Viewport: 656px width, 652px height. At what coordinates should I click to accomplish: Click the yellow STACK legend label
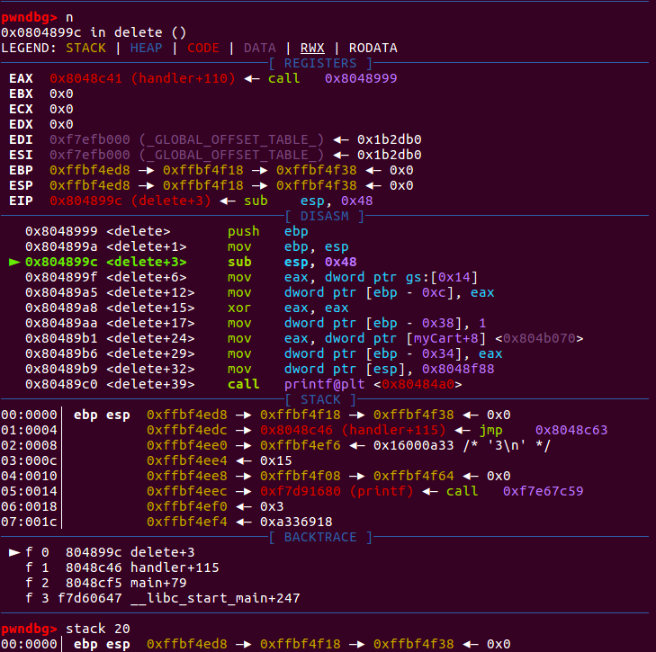coord(85,48)
